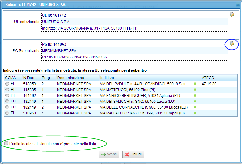This screenshot has width=242, height=164.
Task: Click the edit icon for PG Subentrante
Action: click(232, 43)
